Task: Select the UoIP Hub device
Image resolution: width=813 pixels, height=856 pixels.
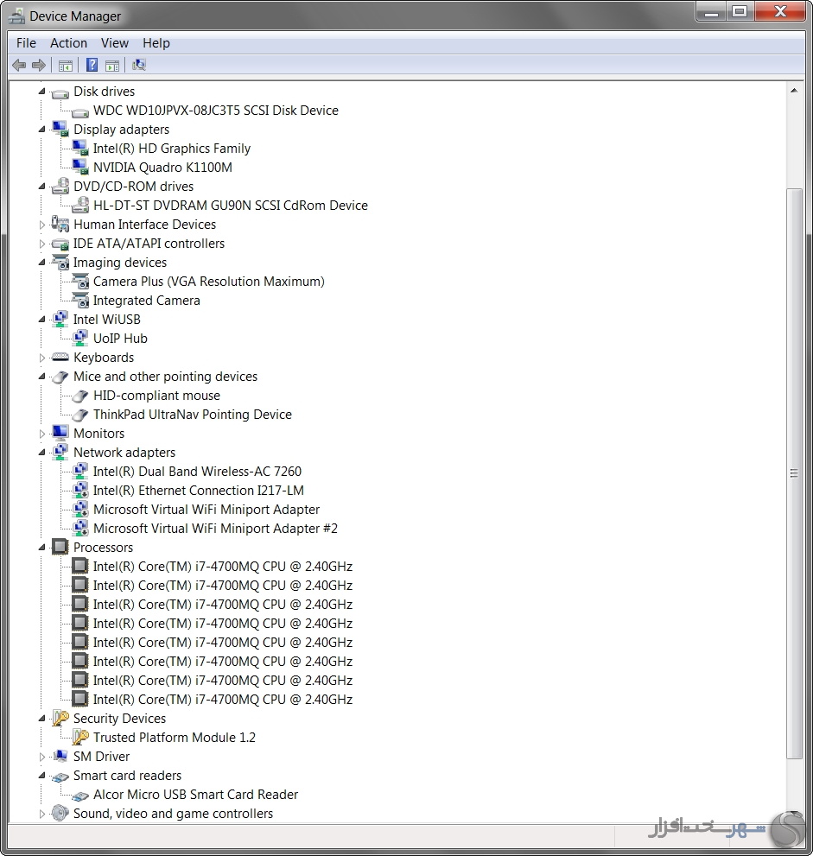Action: [120, 339]
